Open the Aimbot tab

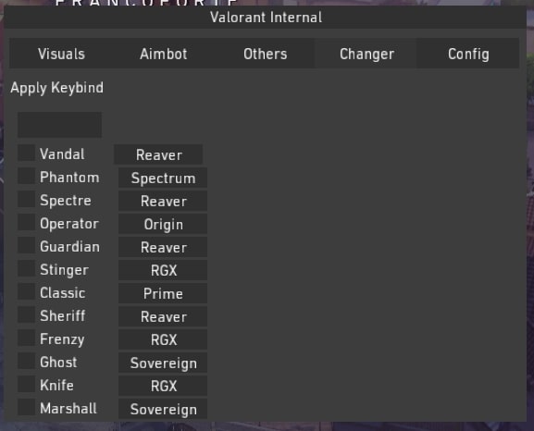point(163,54)
